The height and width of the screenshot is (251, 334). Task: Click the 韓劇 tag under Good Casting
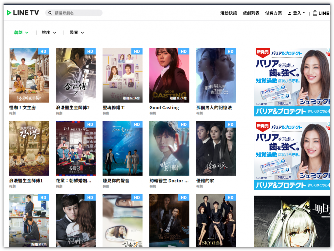click(153, 113)
